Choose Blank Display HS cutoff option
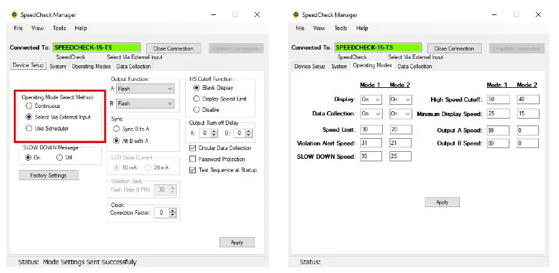 click(196, 88)
